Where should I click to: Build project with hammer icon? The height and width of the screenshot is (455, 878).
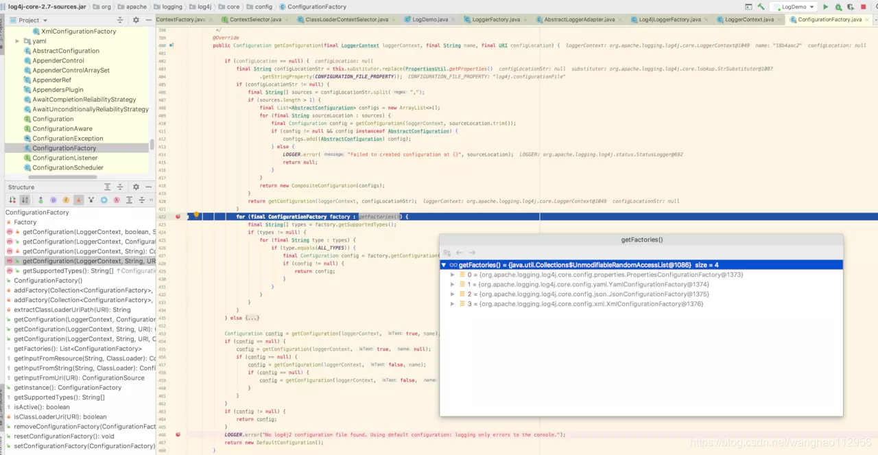(x=761, y=7)
